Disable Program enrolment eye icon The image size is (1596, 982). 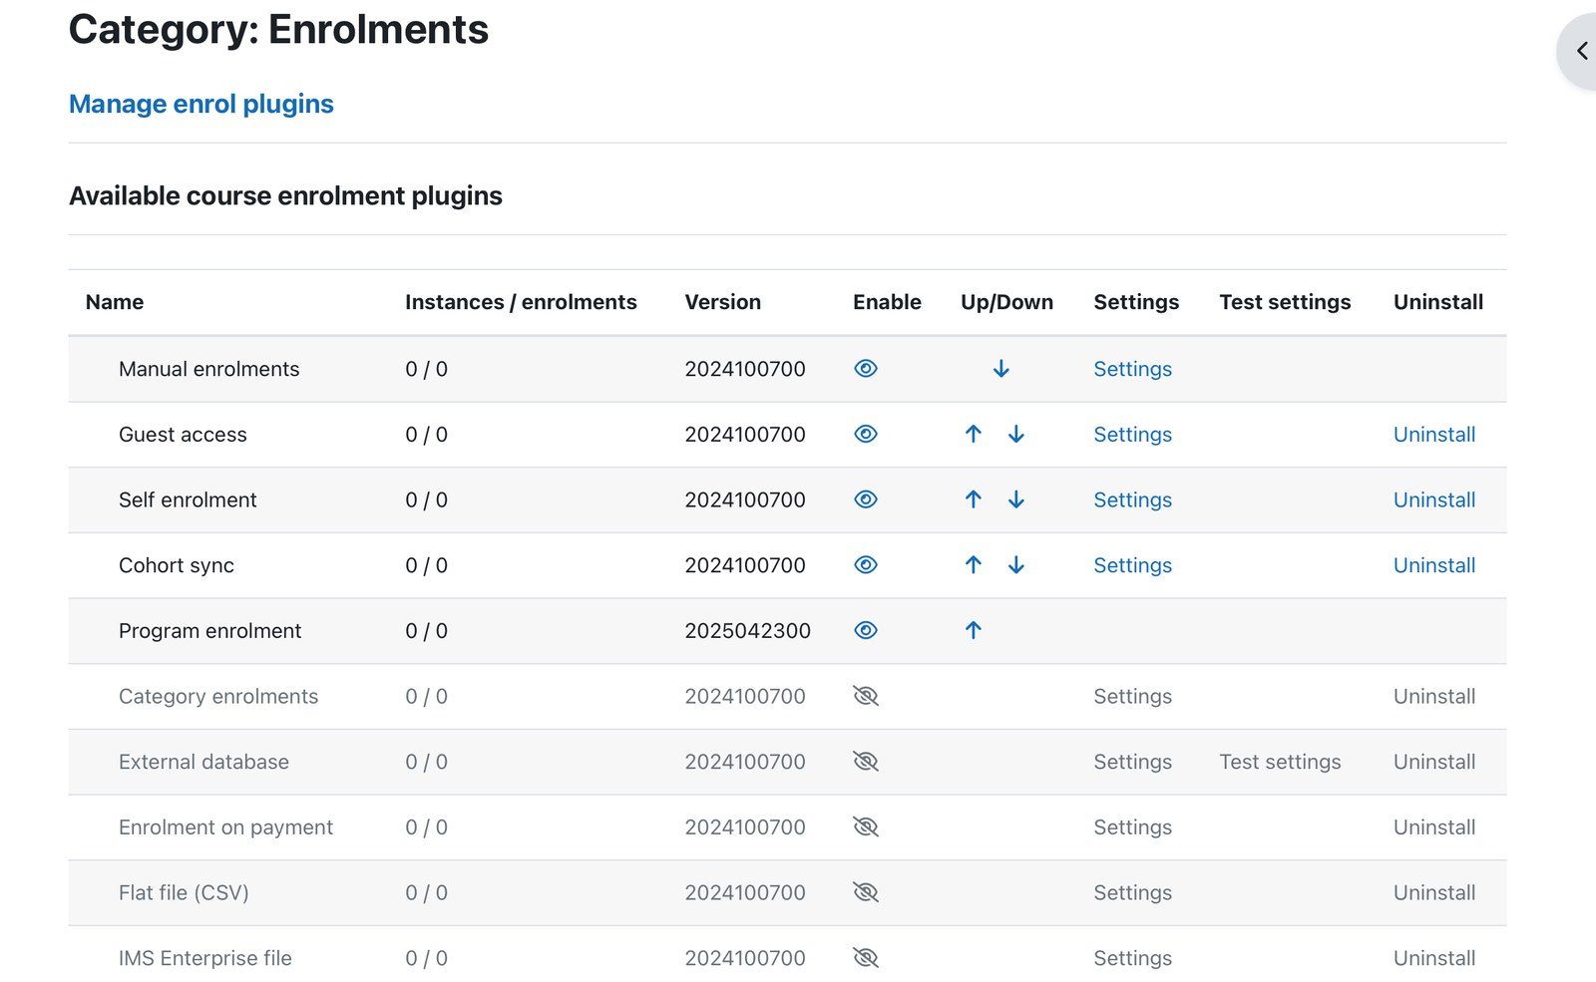(x=866, y=631)
